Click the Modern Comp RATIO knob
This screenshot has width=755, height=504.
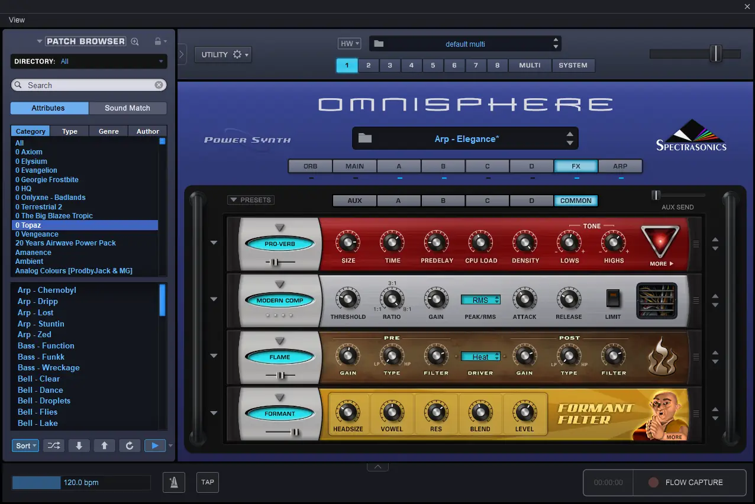point(392,299)
